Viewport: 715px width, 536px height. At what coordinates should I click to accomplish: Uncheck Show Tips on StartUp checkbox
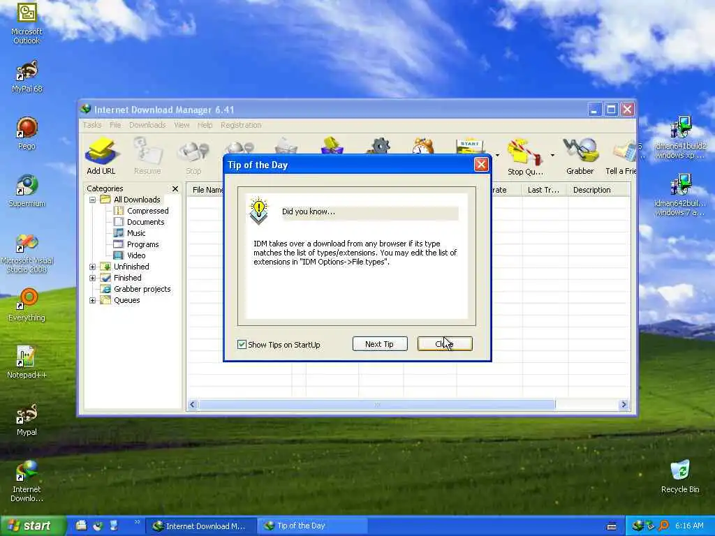point(242,345)
